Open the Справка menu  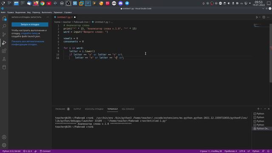click(x=68, y=12)
